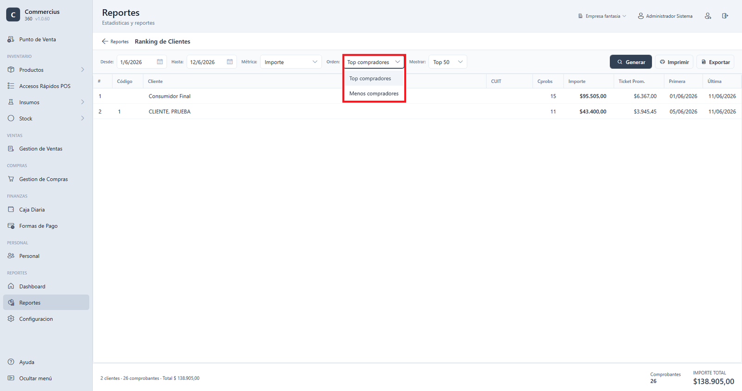Select Menos compradores option
The height and width of the screenshot is (391, 742).
click(374, 94)
